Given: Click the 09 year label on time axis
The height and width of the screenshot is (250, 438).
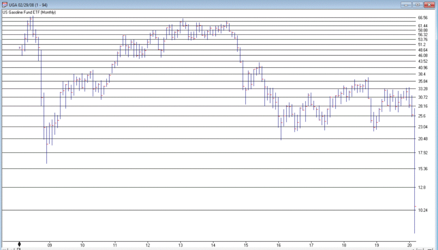Looking at the screenshot, I should 50,245.
